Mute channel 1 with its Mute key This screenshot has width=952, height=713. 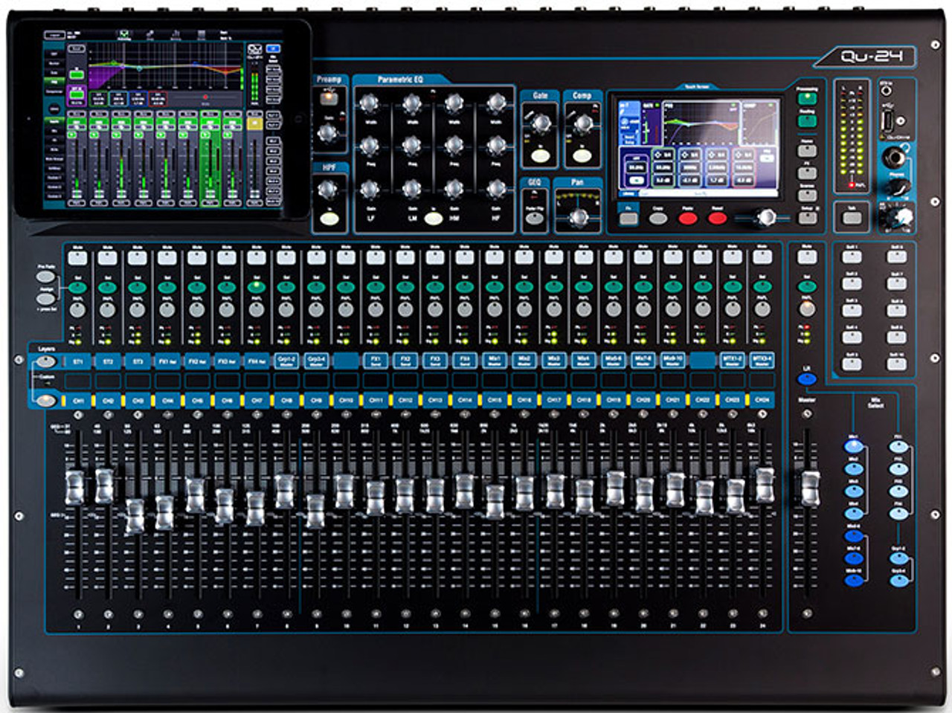pyautogui.click(x=77, y=258)
